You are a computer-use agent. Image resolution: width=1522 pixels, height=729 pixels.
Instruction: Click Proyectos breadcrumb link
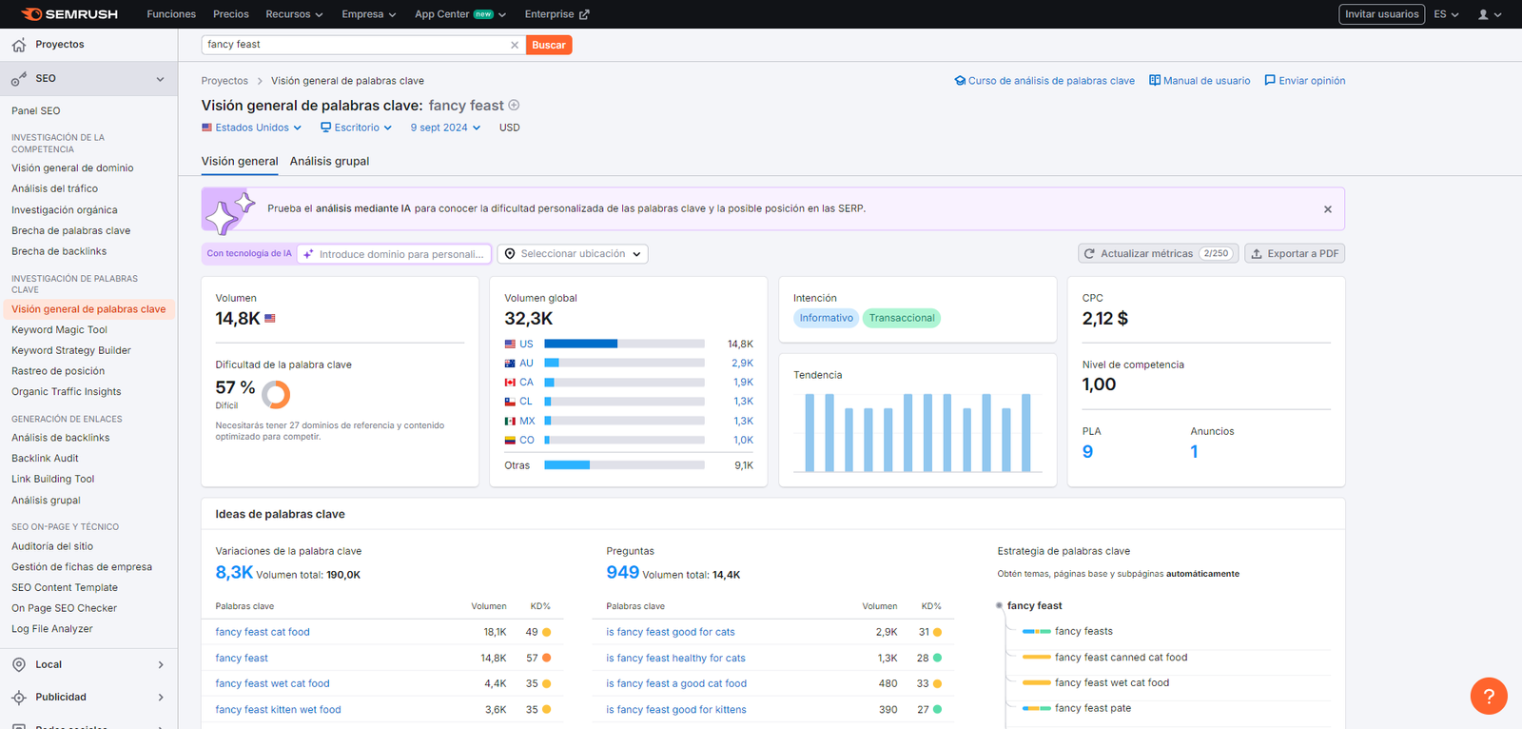(224, 81)
